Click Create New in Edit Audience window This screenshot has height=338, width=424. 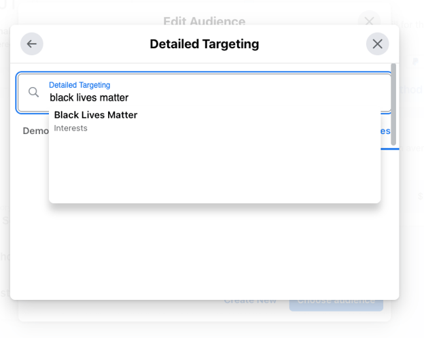pyautogui.click(x=251, y=301)
